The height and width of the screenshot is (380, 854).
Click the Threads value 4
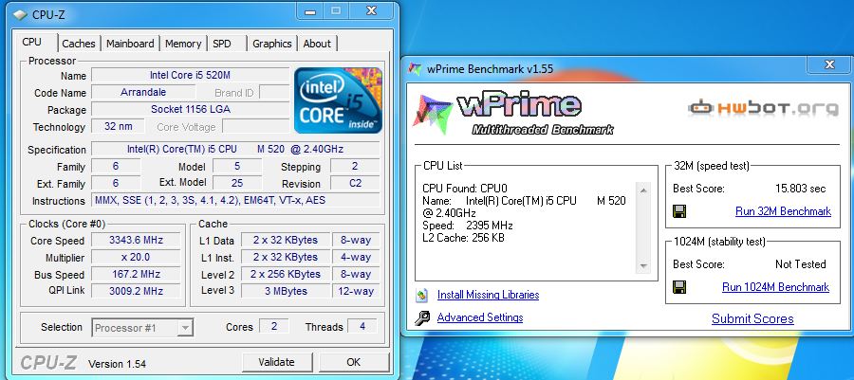point(362,327)
